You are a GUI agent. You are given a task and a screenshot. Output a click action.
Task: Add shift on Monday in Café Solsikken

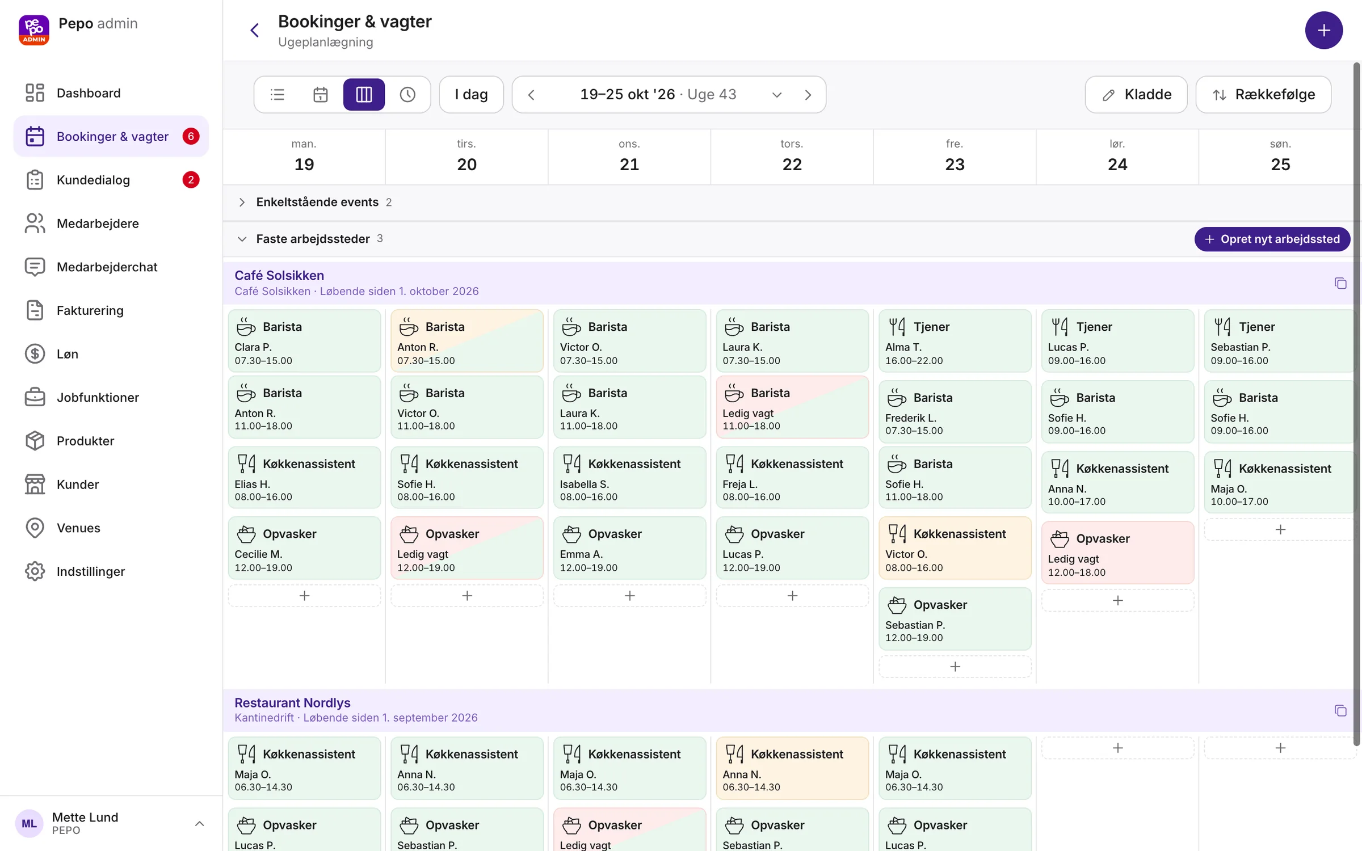click(304, 596)
